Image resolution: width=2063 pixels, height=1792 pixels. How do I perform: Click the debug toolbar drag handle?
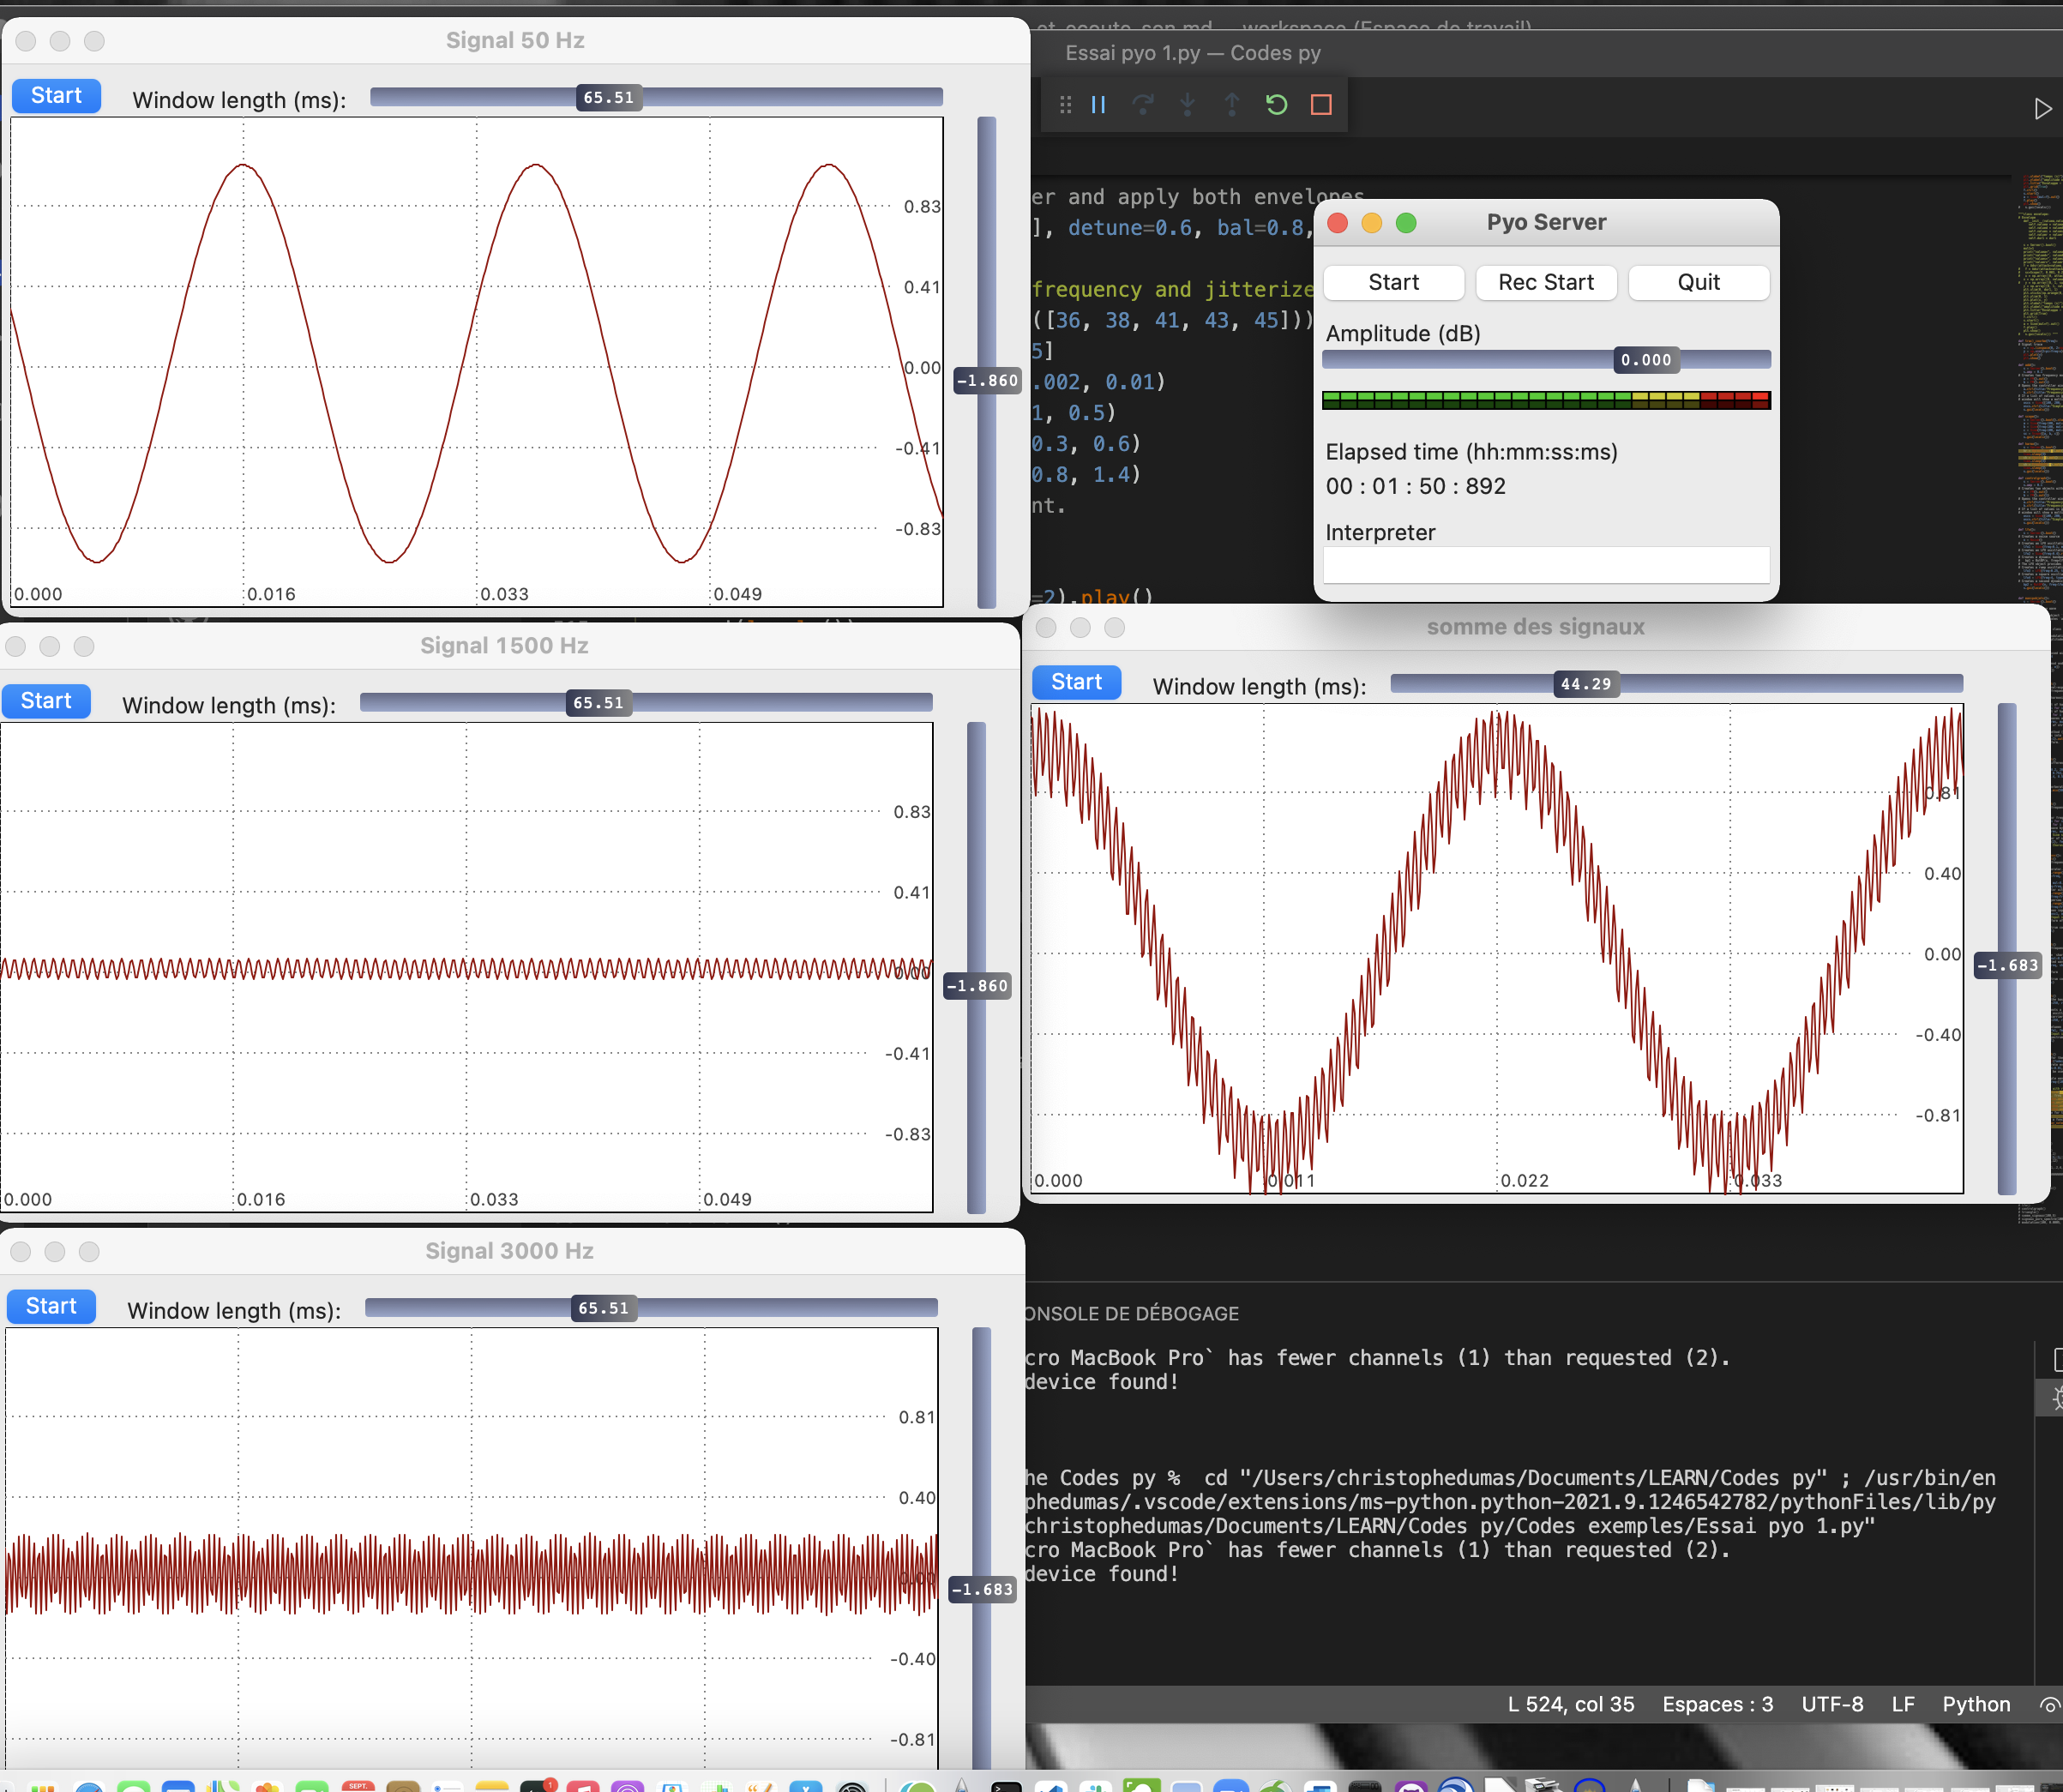coord(1065,104)
